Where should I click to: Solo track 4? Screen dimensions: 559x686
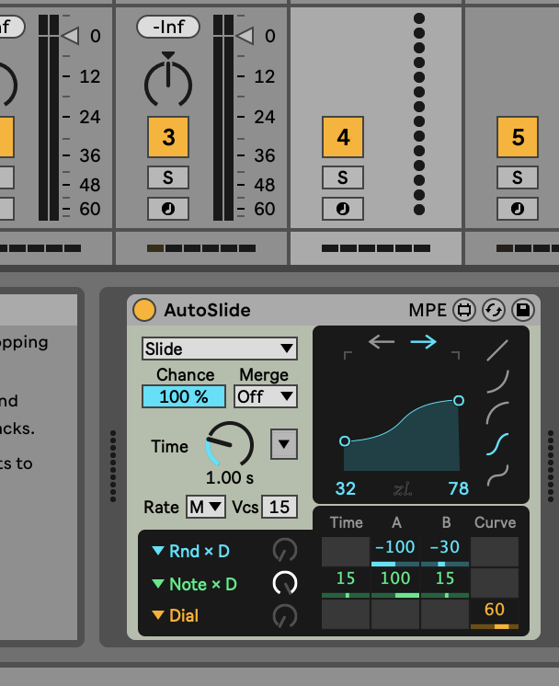coord(343,177)
